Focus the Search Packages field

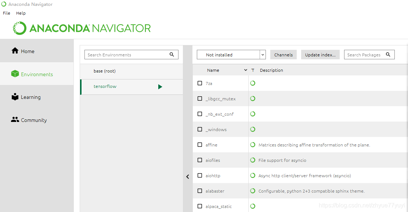[x=369, y=55]
